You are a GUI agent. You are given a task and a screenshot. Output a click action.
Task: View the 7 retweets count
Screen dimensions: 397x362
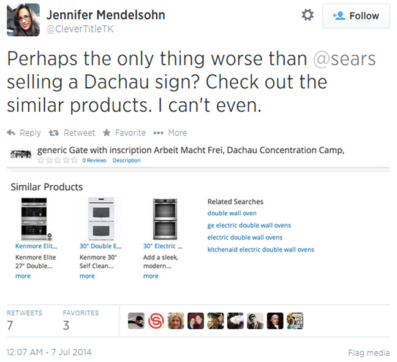pyautogui.click(x=10, y=325)
